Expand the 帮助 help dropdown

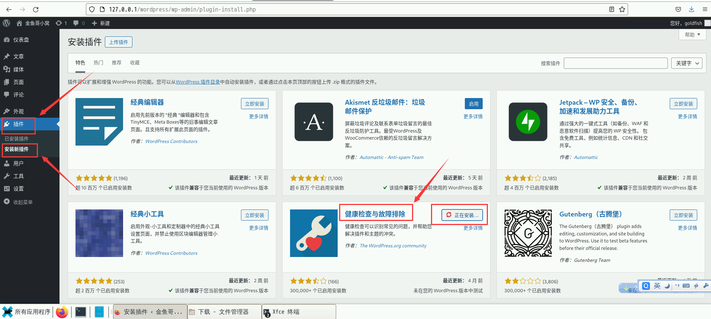pyautogui.click(x=692, y=35)
